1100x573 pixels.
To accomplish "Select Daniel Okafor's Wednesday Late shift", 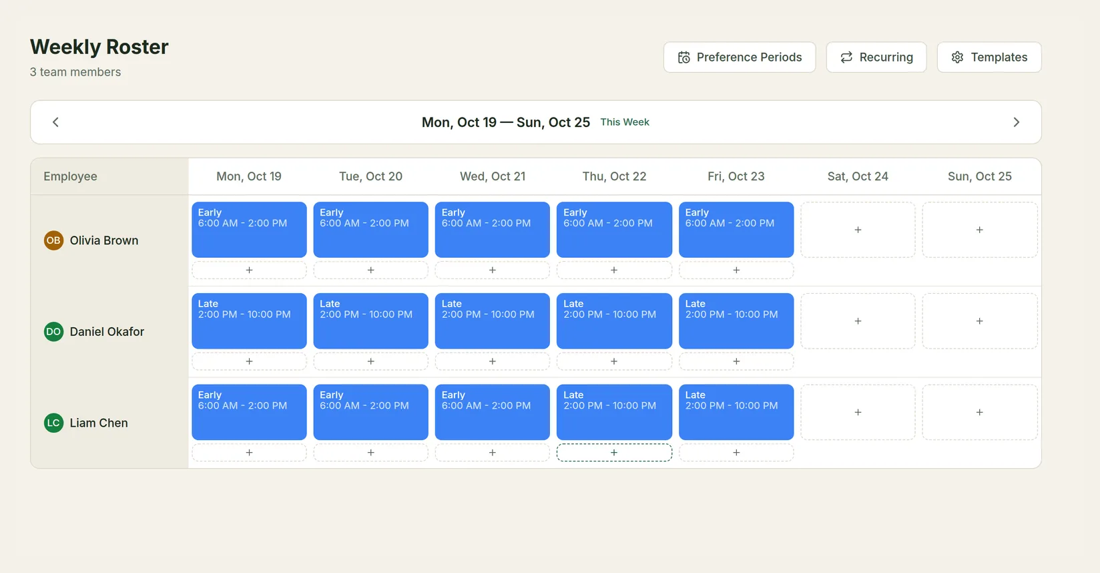I will pos(493,321).
